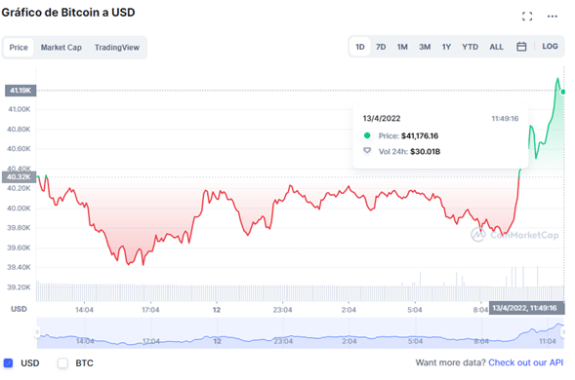This screenshot has height=380, width=575.
Task: Toggle the LOG scale button
Action: [x=550, y=47]
